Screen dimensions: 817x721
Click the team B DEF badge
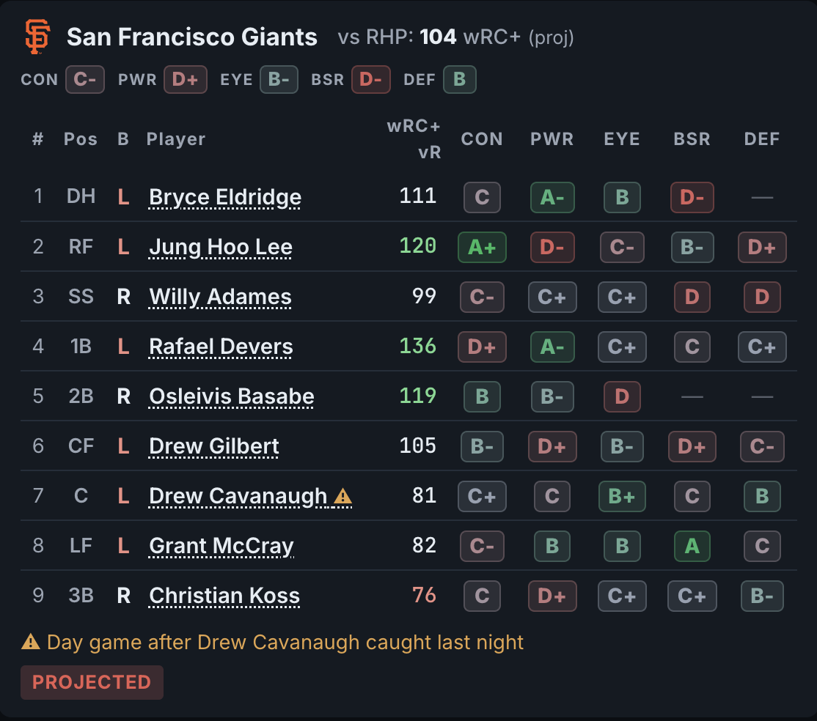460,80
